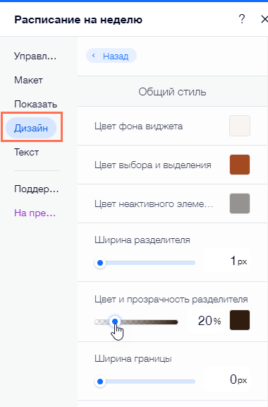Viewport: 268px width, 407px height.
Task: Open the Поддержка section
Action: pyautogui.click(x=37, y=189)
